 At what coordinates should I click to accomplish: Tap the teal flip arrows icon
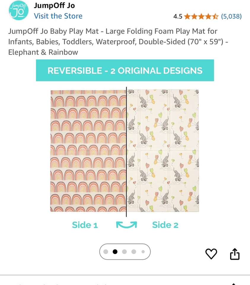[126, 225]
